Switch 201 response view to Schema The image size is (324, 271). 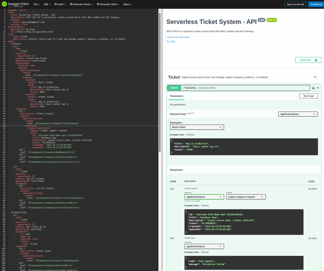pyautogui.click(x=205, y=206)
